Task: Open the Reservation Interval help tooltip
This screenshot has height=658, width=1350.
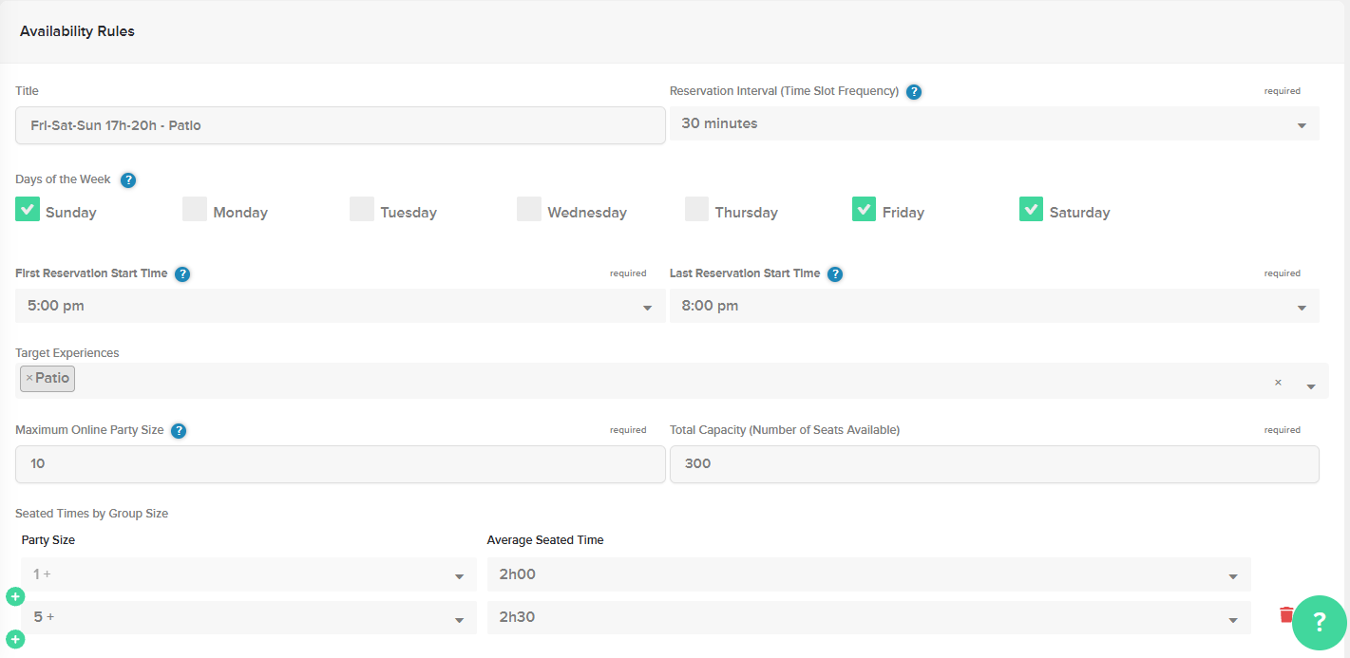Action: 914,91
